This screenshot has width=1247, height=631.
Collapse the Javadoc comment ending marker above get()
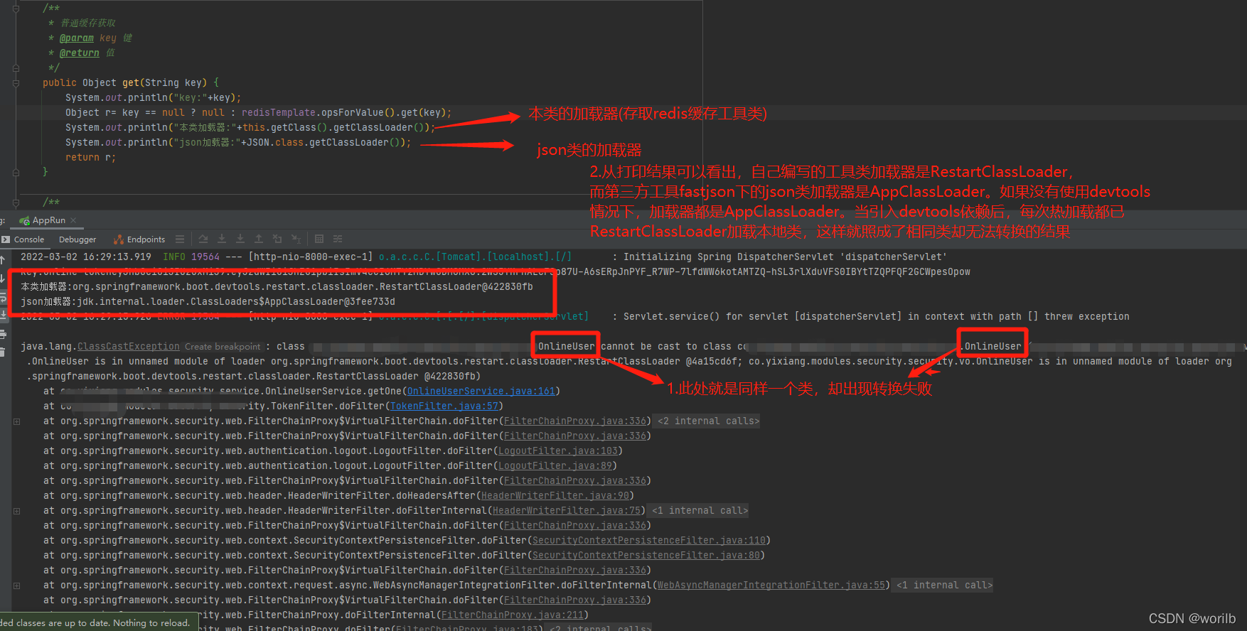point(16,68)
